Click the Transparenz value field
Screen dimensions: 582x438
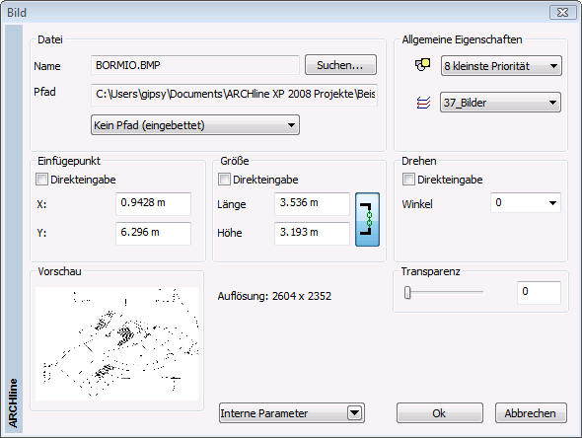click(x=539, y=293)
